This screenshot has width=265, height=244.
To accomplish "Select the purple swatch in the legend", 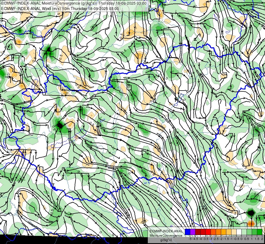I will pyautogui.click(x=193, y=232).
